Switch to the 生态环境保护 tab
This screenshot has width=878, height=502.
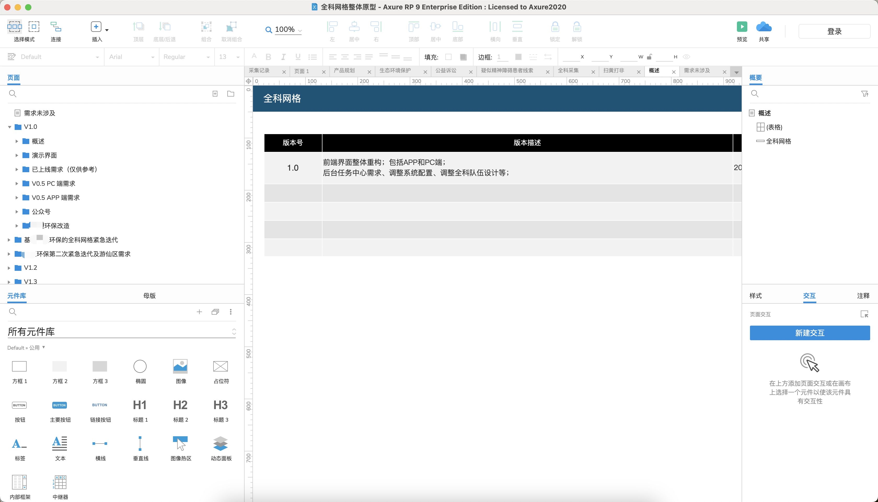395,71
